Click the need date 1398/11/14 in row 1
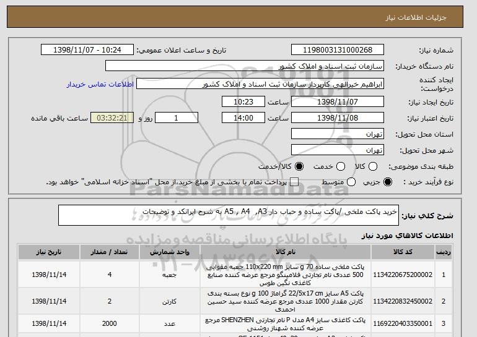 tap(49, 275)
